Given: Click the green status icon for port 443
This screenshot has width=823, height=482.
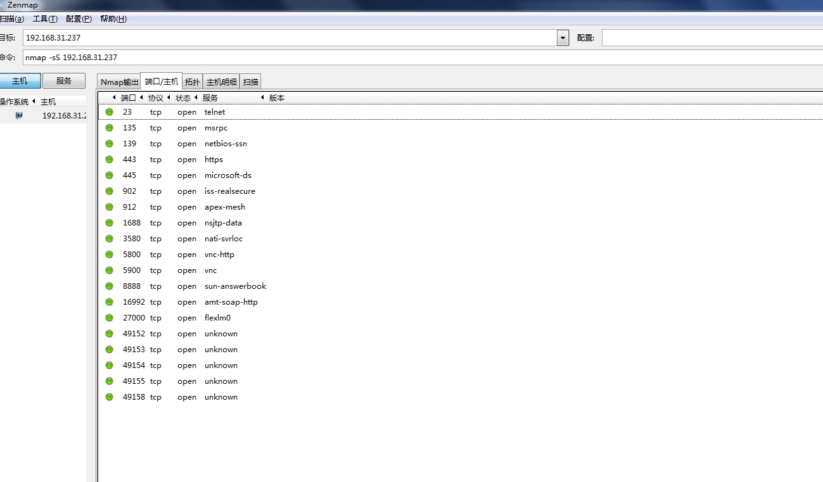Looking at the screenshot, I should click(110, 160).
